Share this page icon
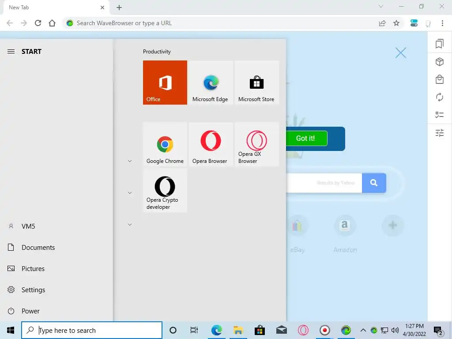This screenshot has height=339, width=452. point(382,23)
